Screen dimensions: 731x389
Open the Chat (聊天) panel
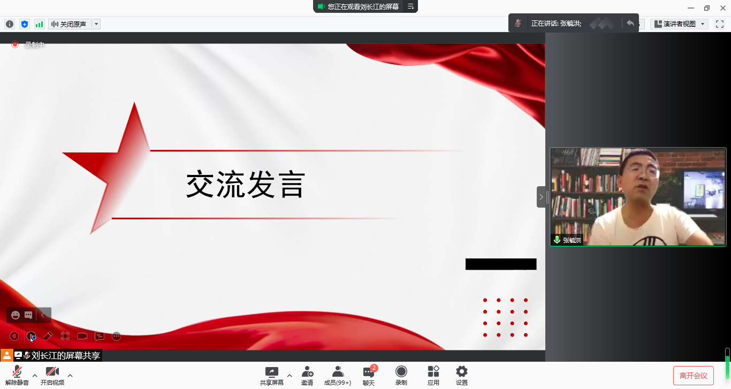pyautogui.click(x=369, y=375)
